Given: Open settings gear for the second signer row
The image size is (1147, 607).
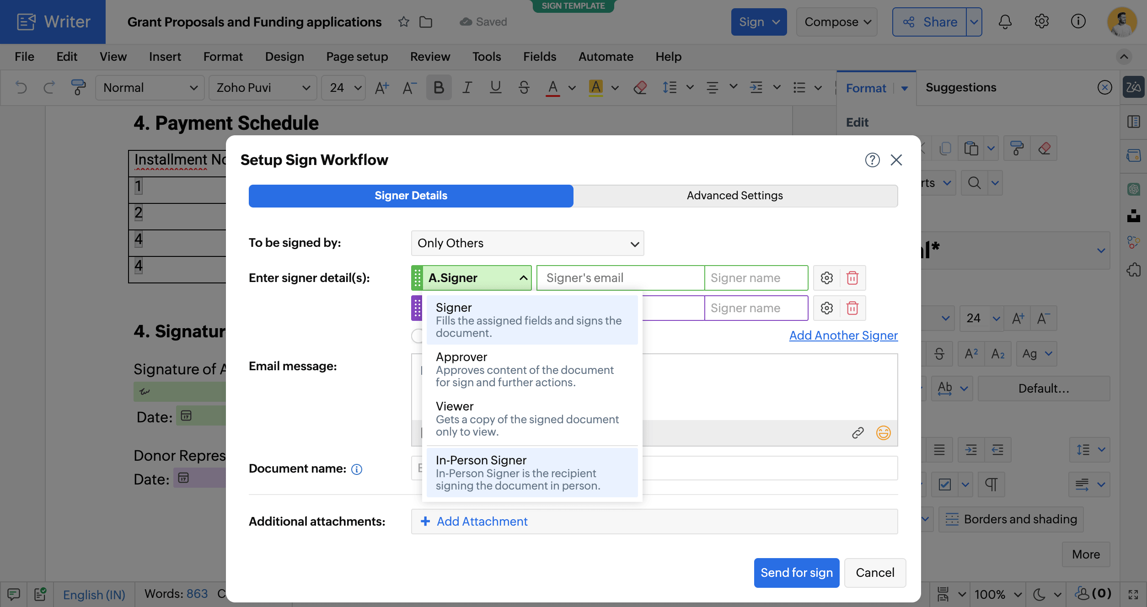Looking at the screenshot, I should click(x=826, y=308).
